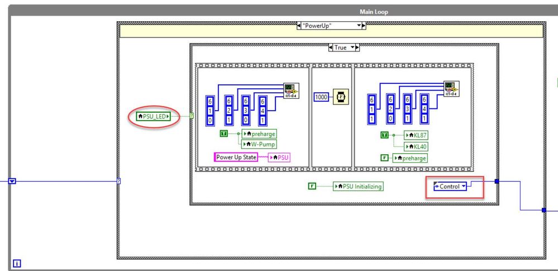The height and width of the screenshot is (271, 558).
Task: Click the output tunnel on the PowerUp case border
Action: coord(544,210)
